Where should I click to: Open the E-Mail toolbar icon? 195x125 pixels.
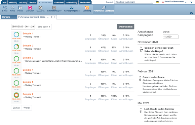coord(5,9)
